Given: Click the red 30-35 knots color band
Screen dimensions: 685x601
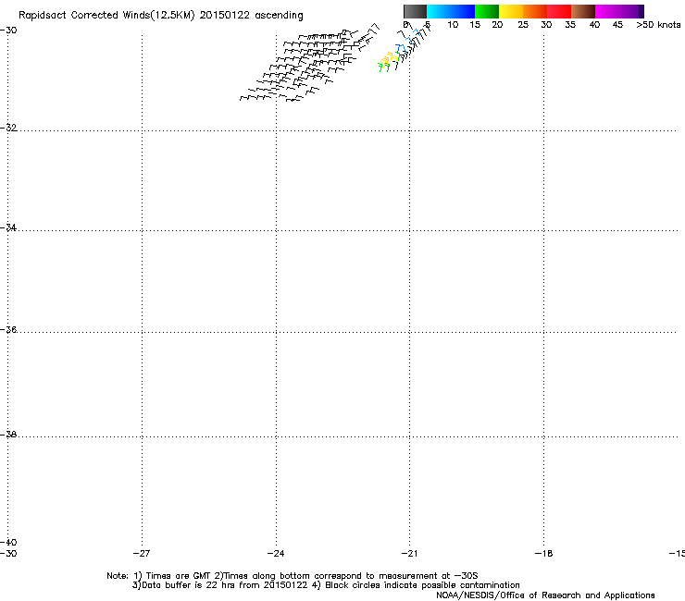Looking at the screenshot, I should (x=559, y=11).
